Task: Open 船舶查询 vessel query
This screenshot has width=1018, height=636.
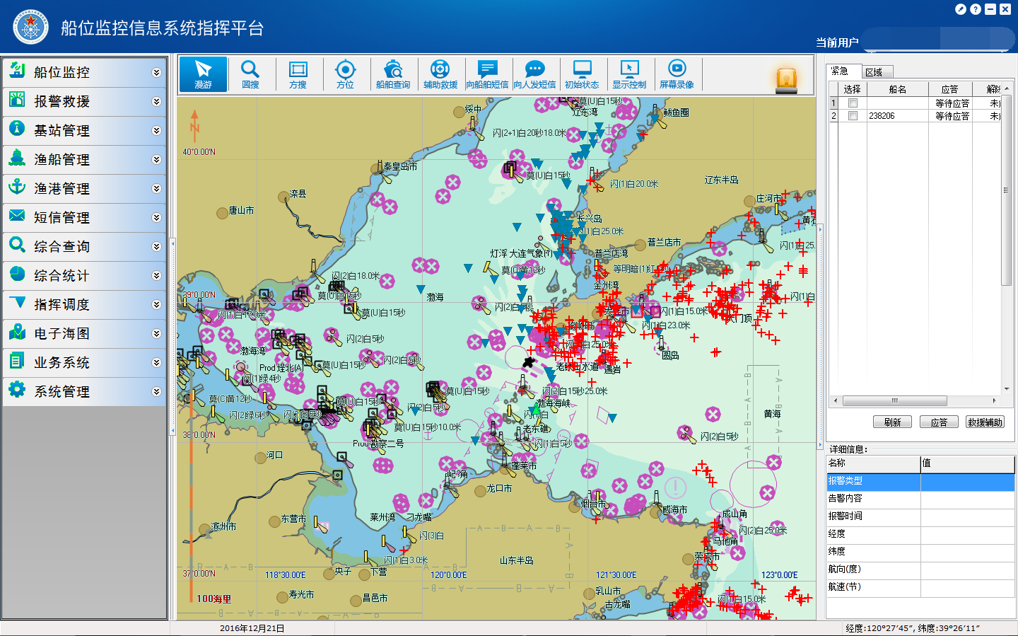Action: (392, 74)
